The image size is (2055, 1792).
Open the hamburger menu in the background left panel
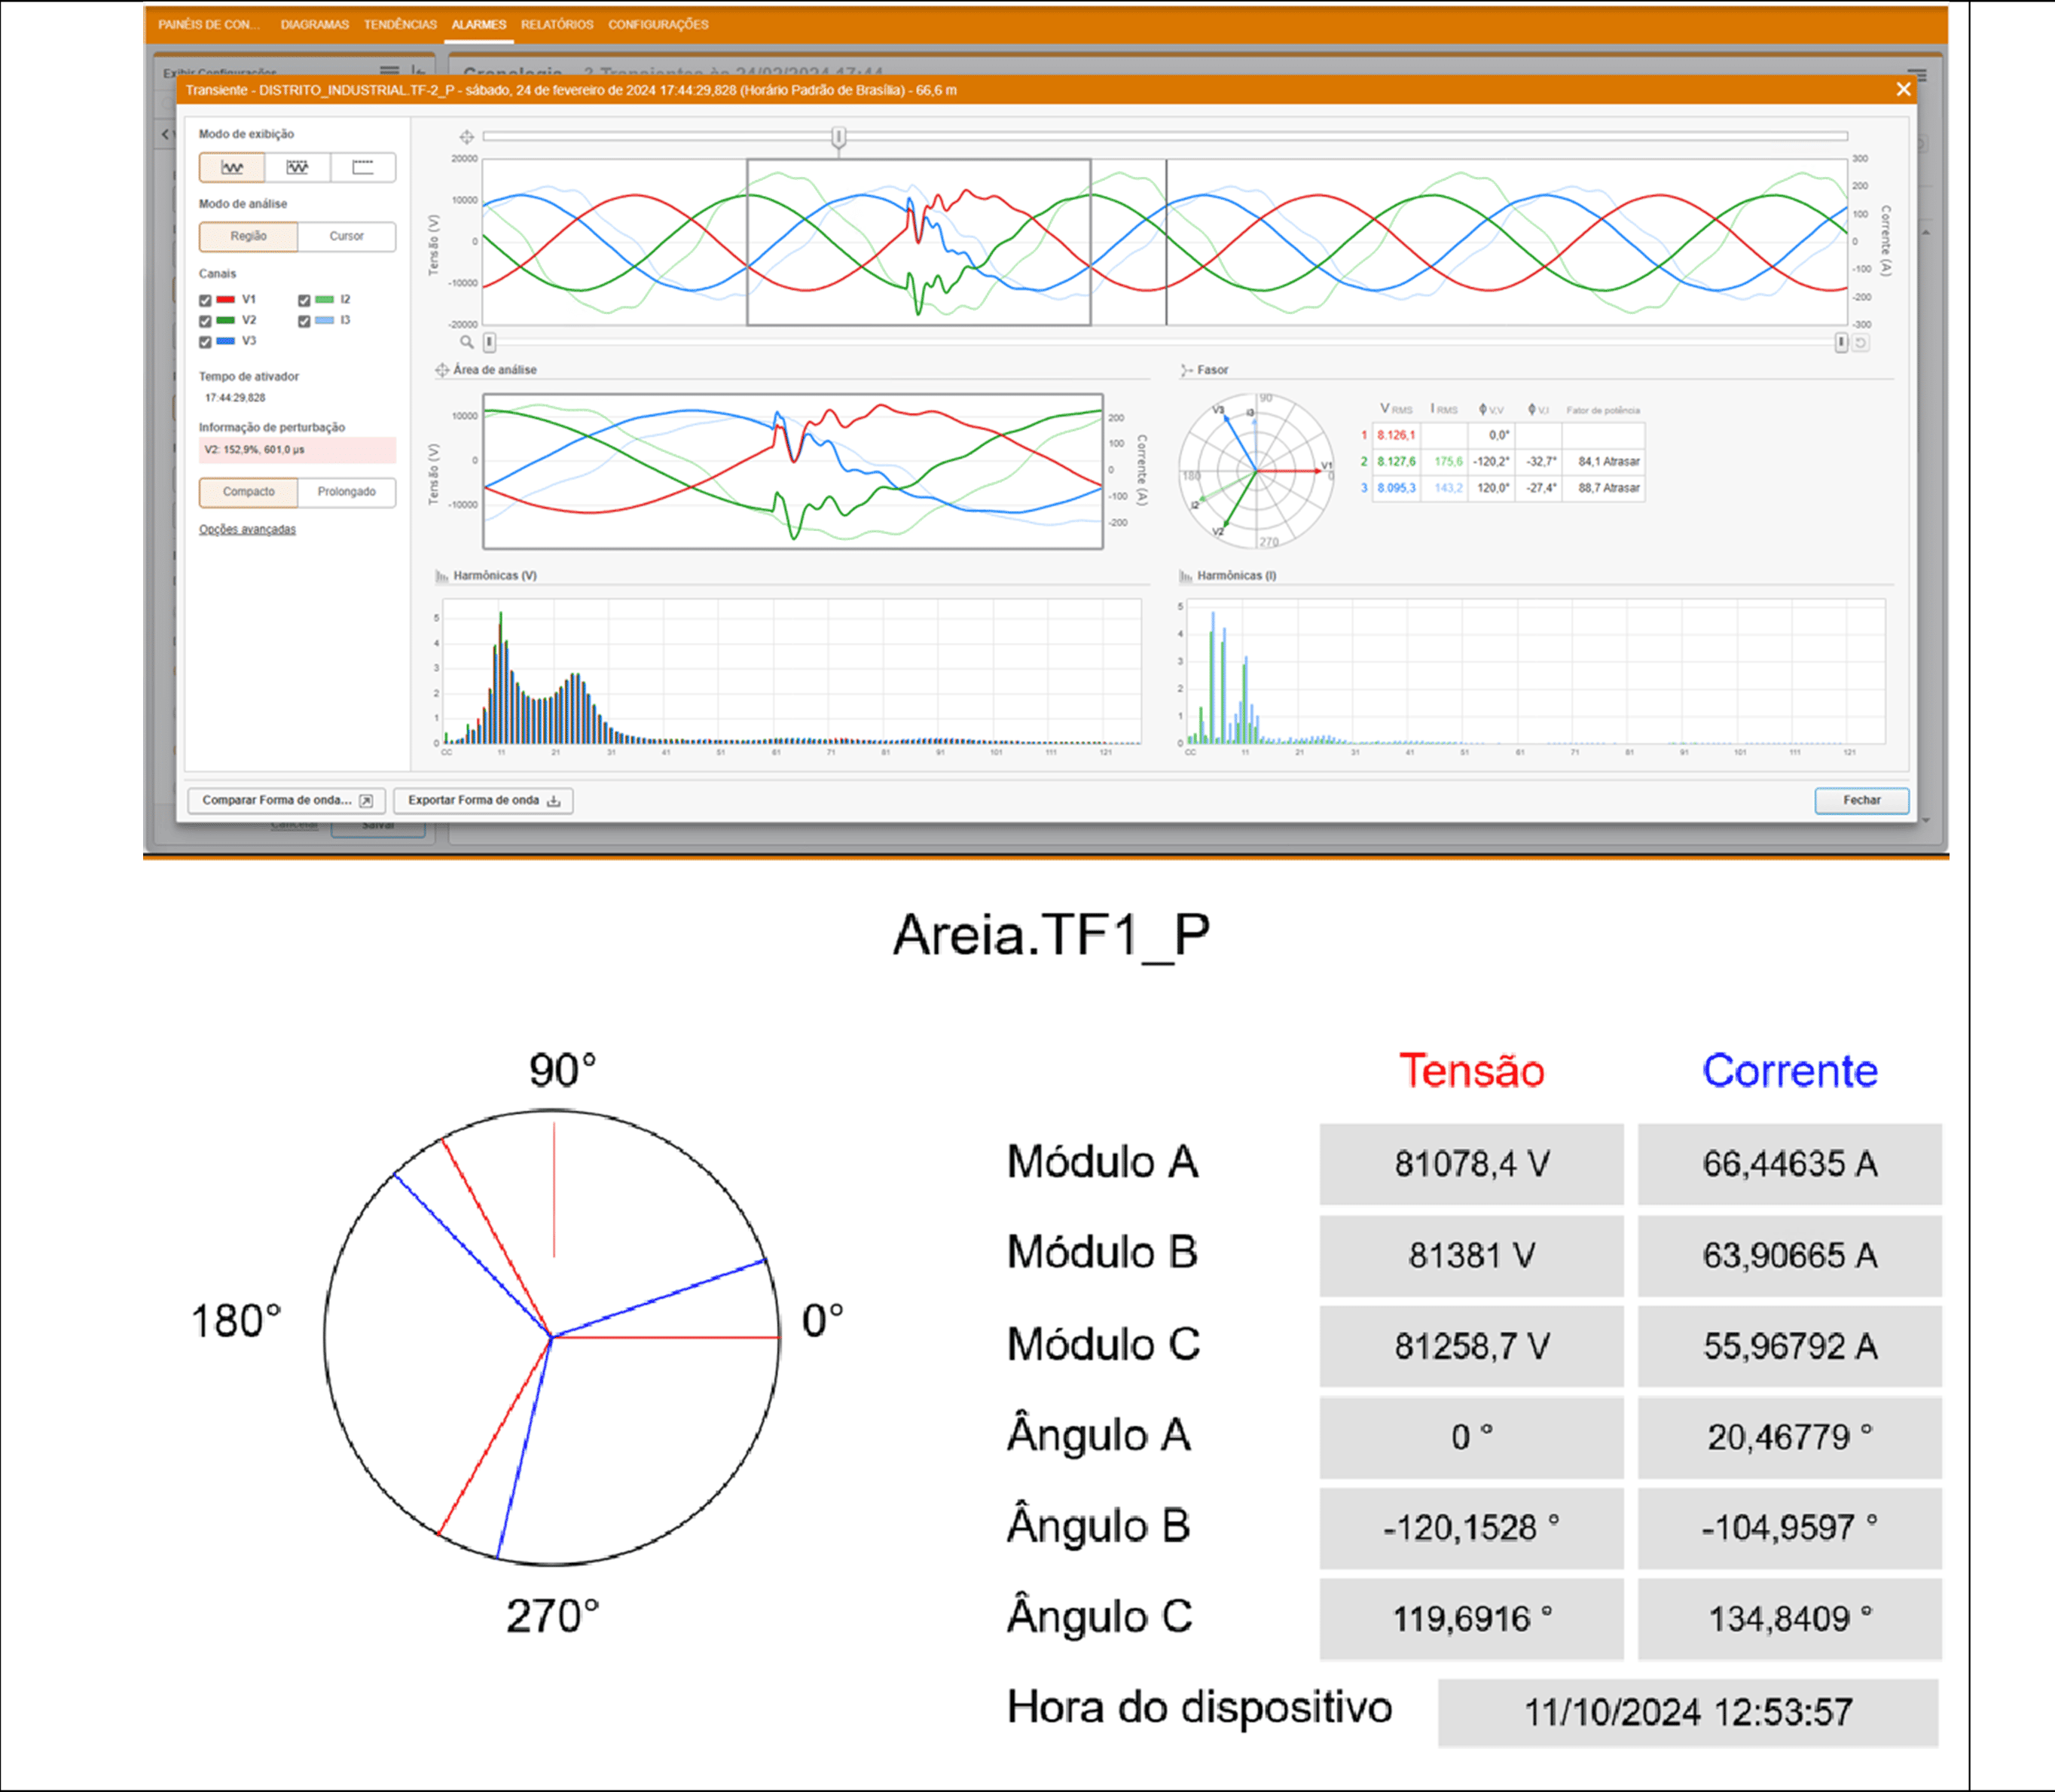[389, 71]
